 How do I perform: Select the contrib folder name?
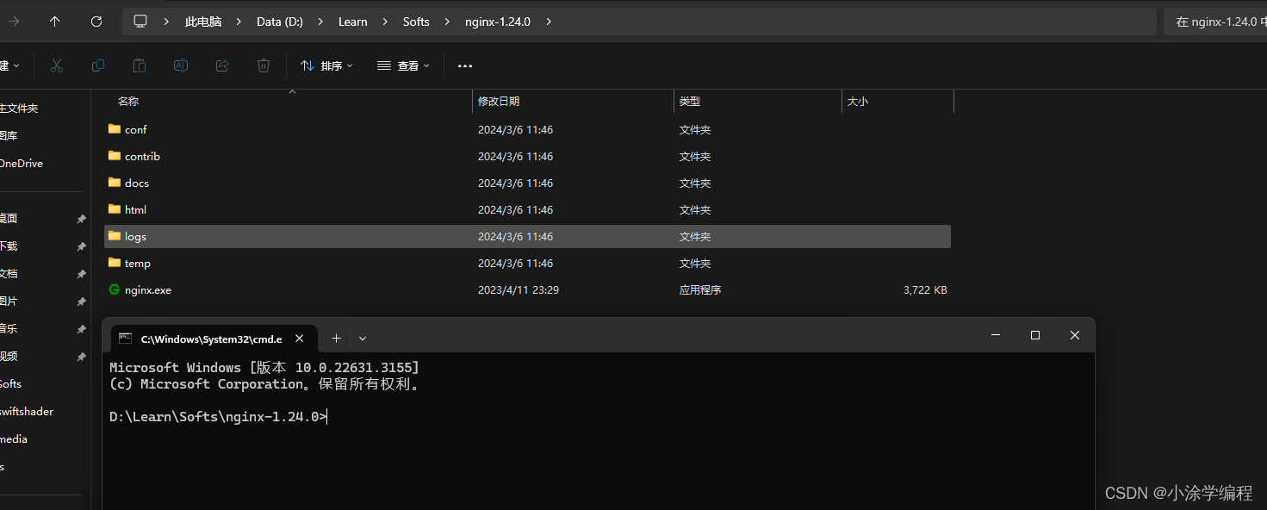click(x=142, y=156)
